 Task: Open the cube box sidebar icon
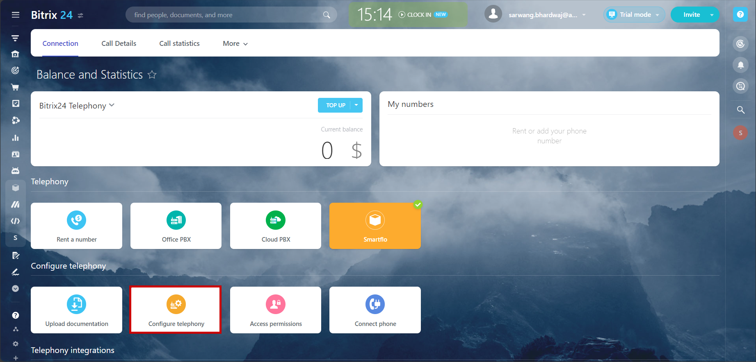coord(15,188)
